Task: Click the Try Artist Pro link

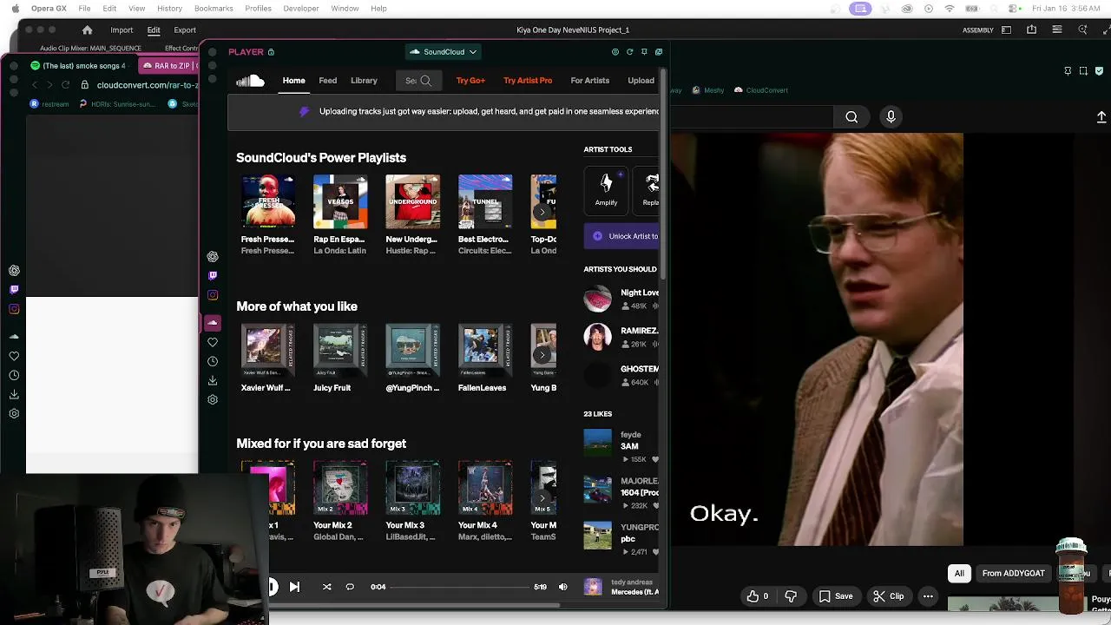Action: pos(528,81)
